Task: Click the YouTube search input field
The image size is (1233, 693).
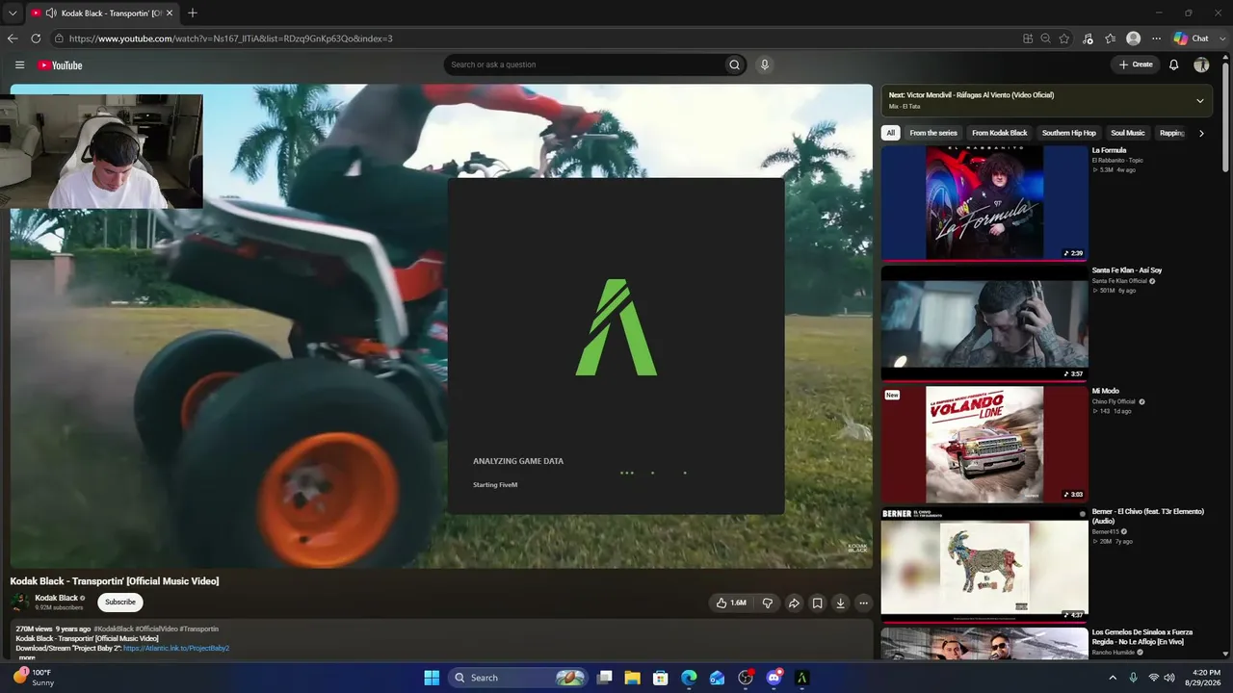Action: point(583,64)
